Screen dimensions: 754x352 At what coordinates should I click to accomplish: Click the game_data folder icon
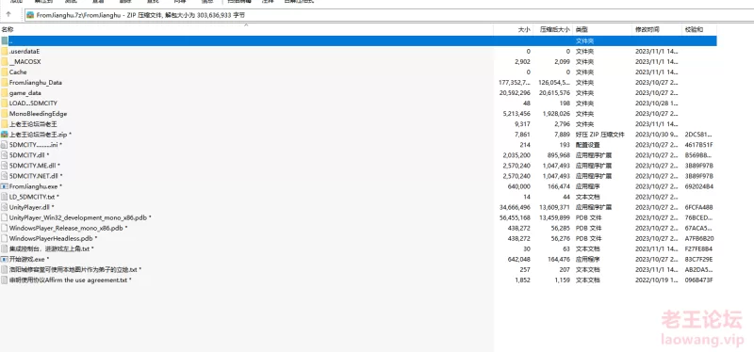[x=5, y=92]
